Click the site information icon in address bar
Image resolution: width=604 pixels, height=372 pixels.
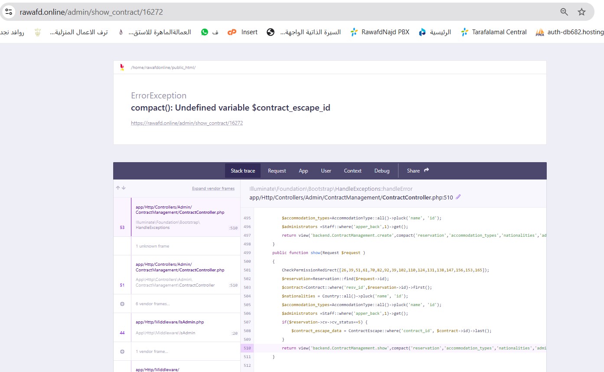9,12
